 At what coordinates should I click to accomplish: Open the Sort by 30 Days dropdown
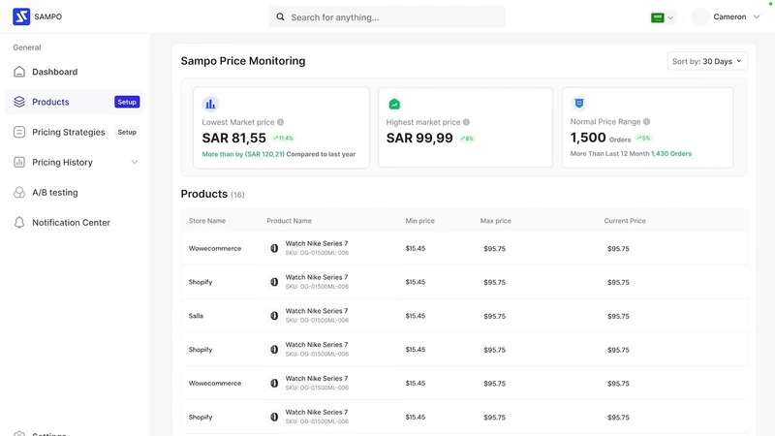tap(707, 61)
